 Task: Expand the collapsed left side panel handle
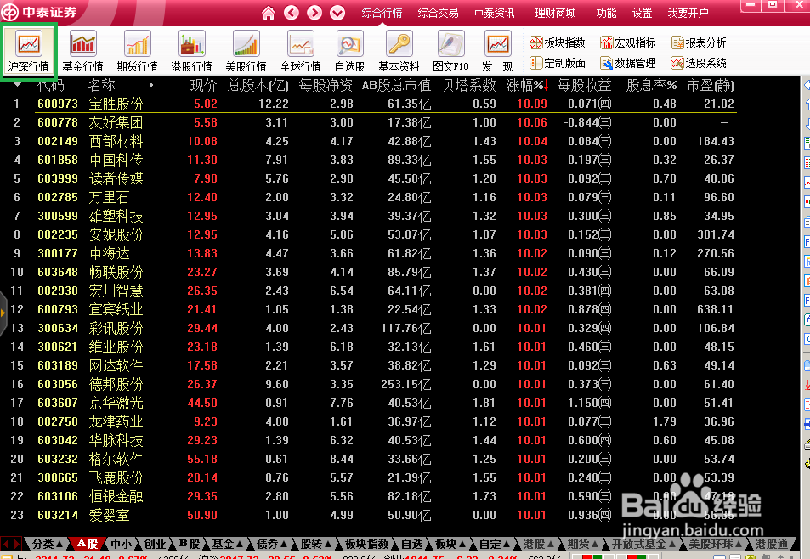(3, 313)
